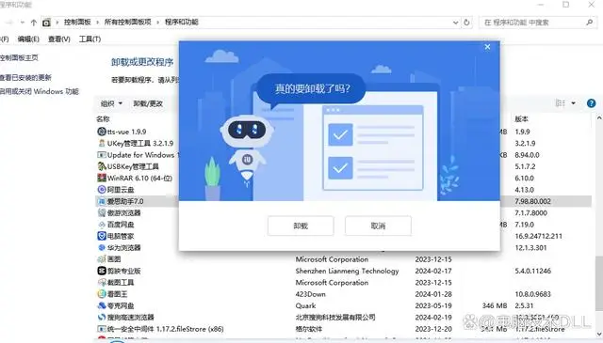Viewport: 603px width, 343px height.
Task: Click the 剪映专业版 program icon
Action: (102, 271)
